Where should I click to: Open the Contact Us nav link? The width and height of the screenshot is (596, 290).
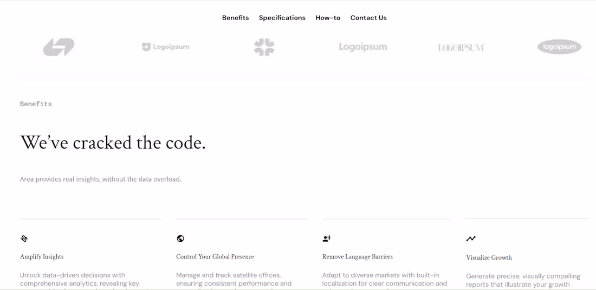click(368, 18)
